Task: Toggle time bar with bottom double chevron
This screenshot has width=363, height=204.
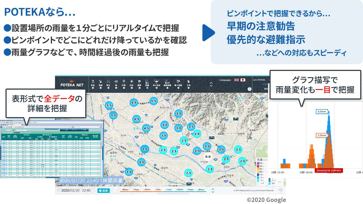Action: pos(213,191)
